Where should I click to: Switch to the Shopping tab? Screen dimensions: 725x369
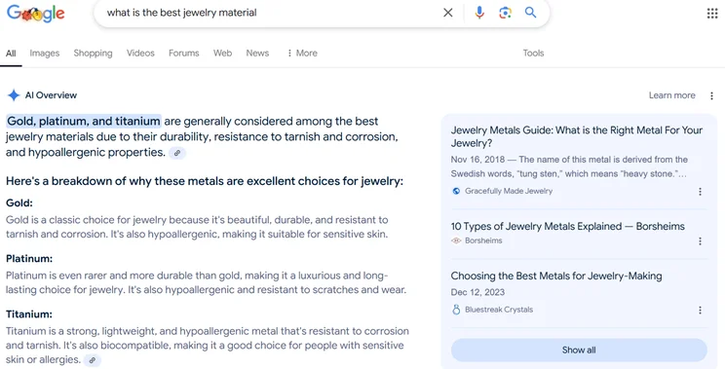93,54
